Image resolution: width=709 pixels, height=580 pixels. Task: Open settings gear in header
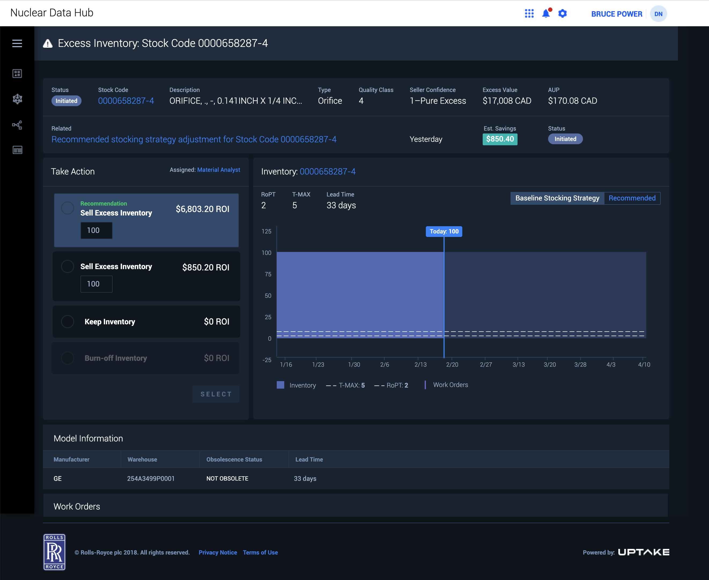point(563,14)
